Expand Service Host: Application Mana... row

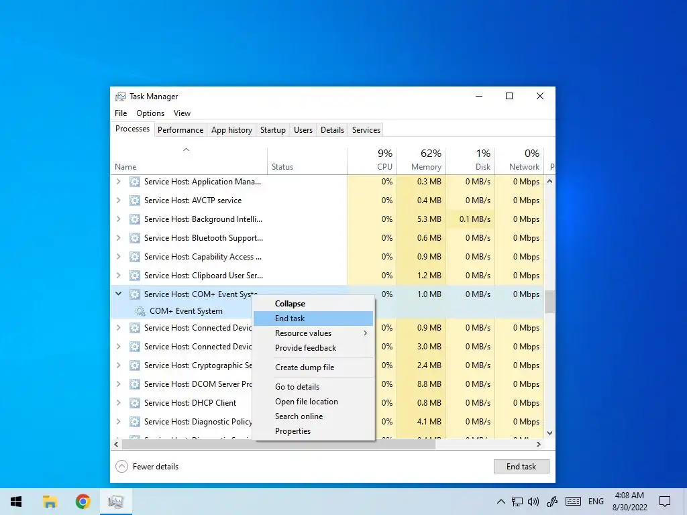(x=118, y=182)
